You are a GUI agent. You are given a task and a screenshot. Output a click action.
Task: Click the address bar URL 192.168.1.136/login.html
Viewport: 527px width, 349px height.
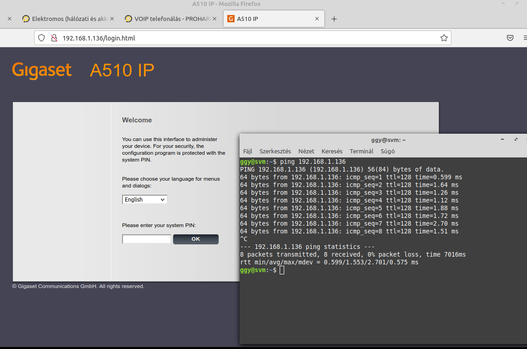coord(99,38)
